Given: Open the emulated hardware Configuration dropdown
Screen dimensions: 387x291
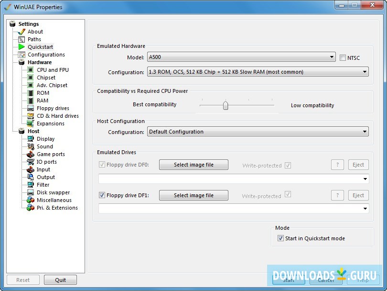Looking at the screenshot, I should tap(258, 72).
